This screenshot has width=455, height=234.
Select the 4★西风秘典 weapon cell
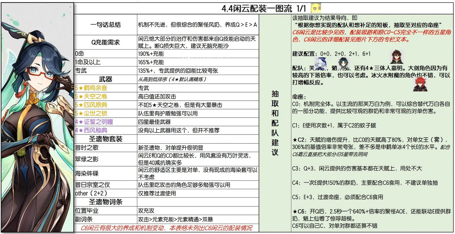pos(105,130)
